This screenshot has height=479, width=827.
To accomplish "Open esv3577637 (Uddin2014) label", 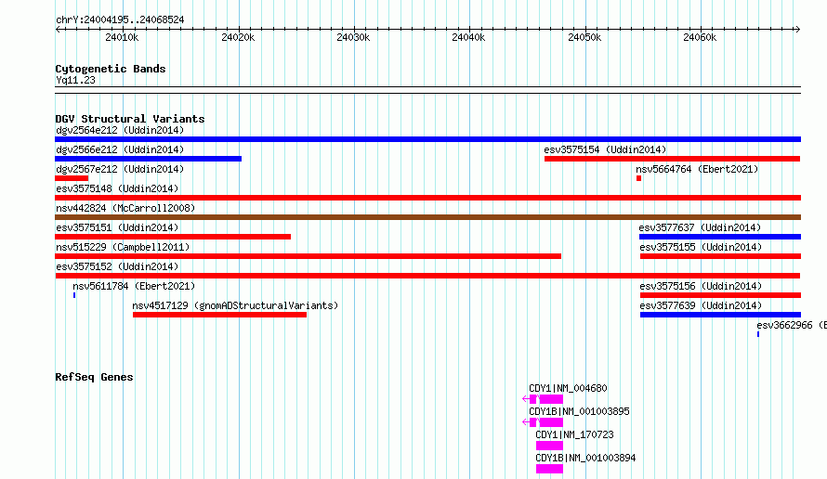I will tap(700, 227).
